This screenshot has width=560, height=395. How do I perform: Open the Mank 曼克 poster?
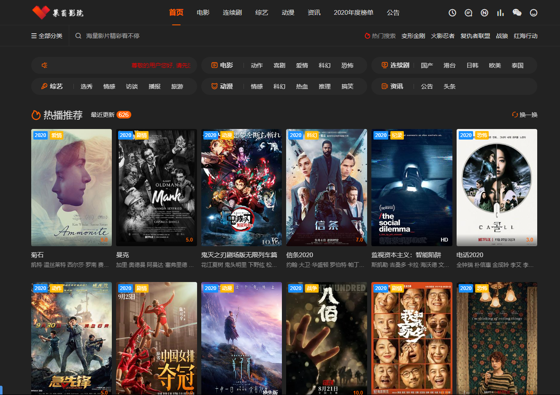click(x=157, y=188)
